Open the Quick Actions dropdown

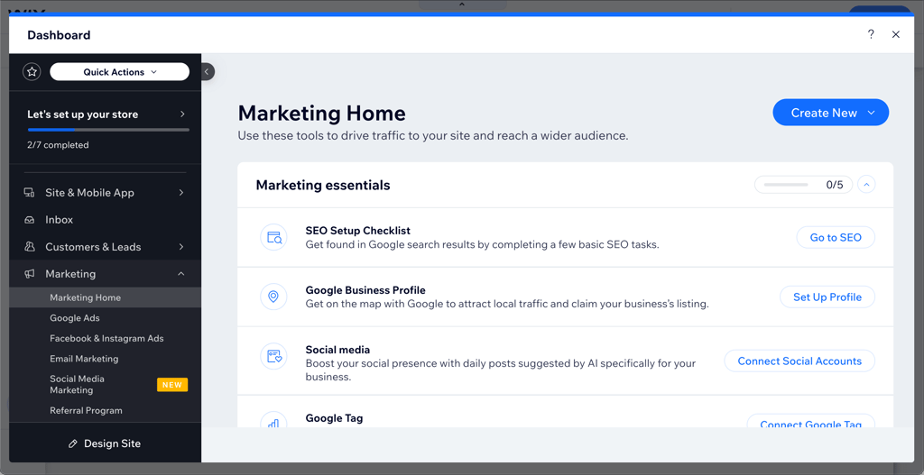(x=120, y=72)
